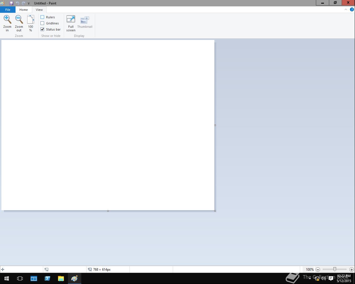Restore down the Paint window
This screenshot has height=284, width=355.
335,3
